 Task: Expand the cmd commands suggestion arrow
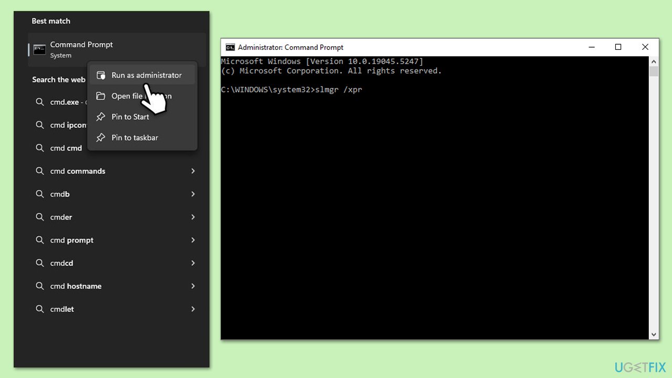click(x=193, y=171)
